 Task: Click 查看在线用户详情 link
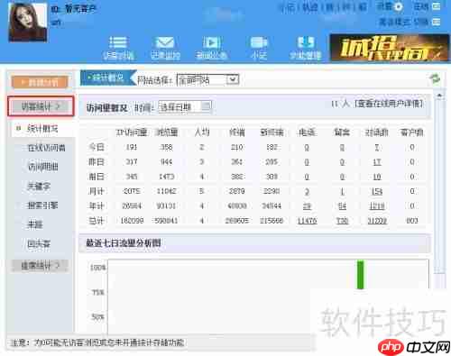tap(389, 104)
